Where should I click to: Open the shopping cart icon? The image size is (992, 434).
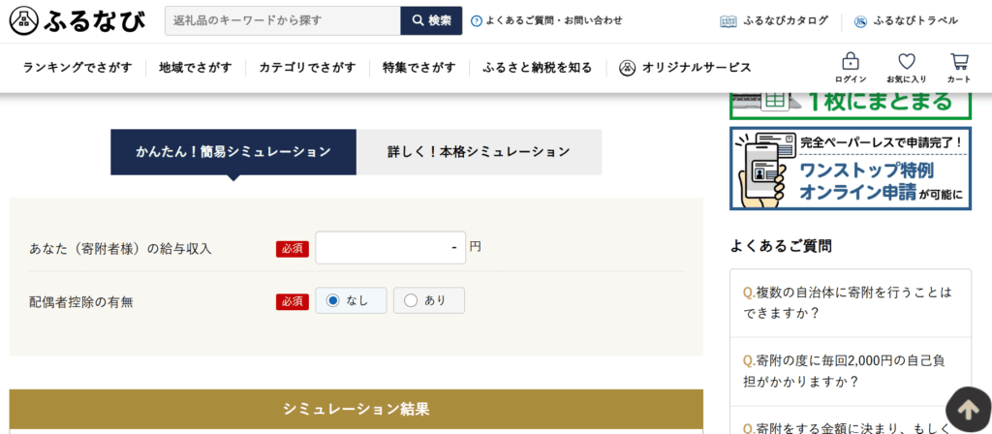[959, 61]
